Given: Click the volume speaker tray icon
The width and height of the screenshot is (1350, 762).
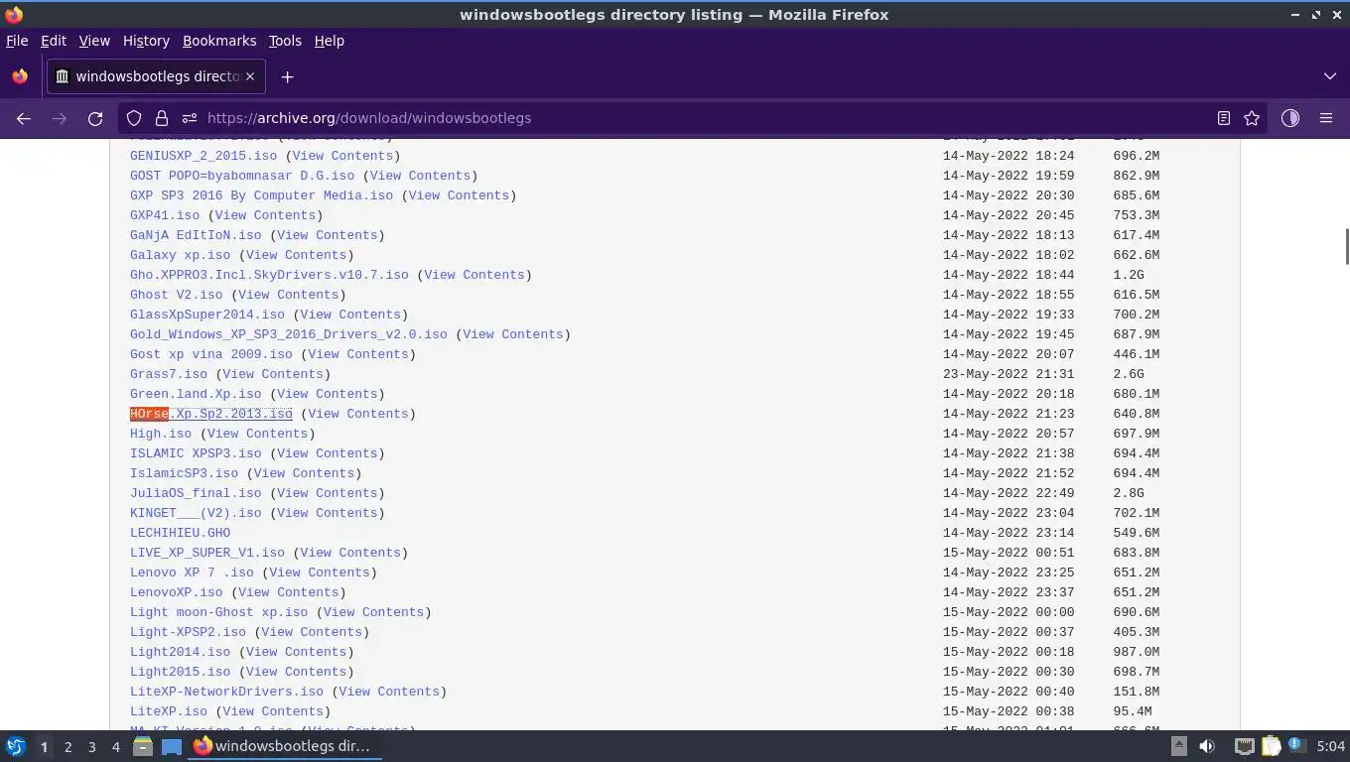Looking at the screenshot, I should 1207,746.
